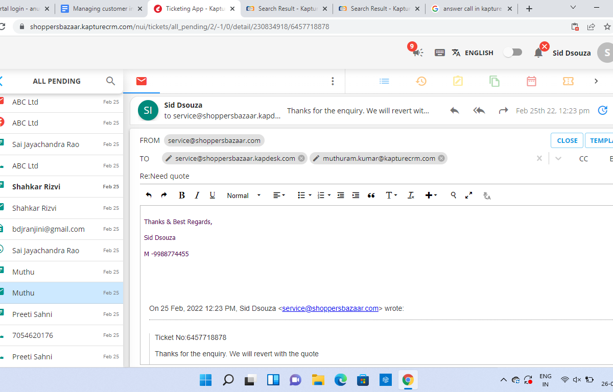
Task: Open Windows Start menu
Action: point(205,380)
